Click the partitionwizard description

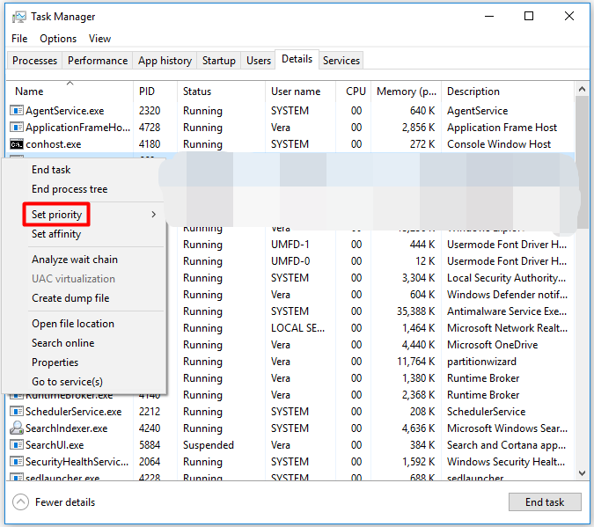(x=481, y=362)
